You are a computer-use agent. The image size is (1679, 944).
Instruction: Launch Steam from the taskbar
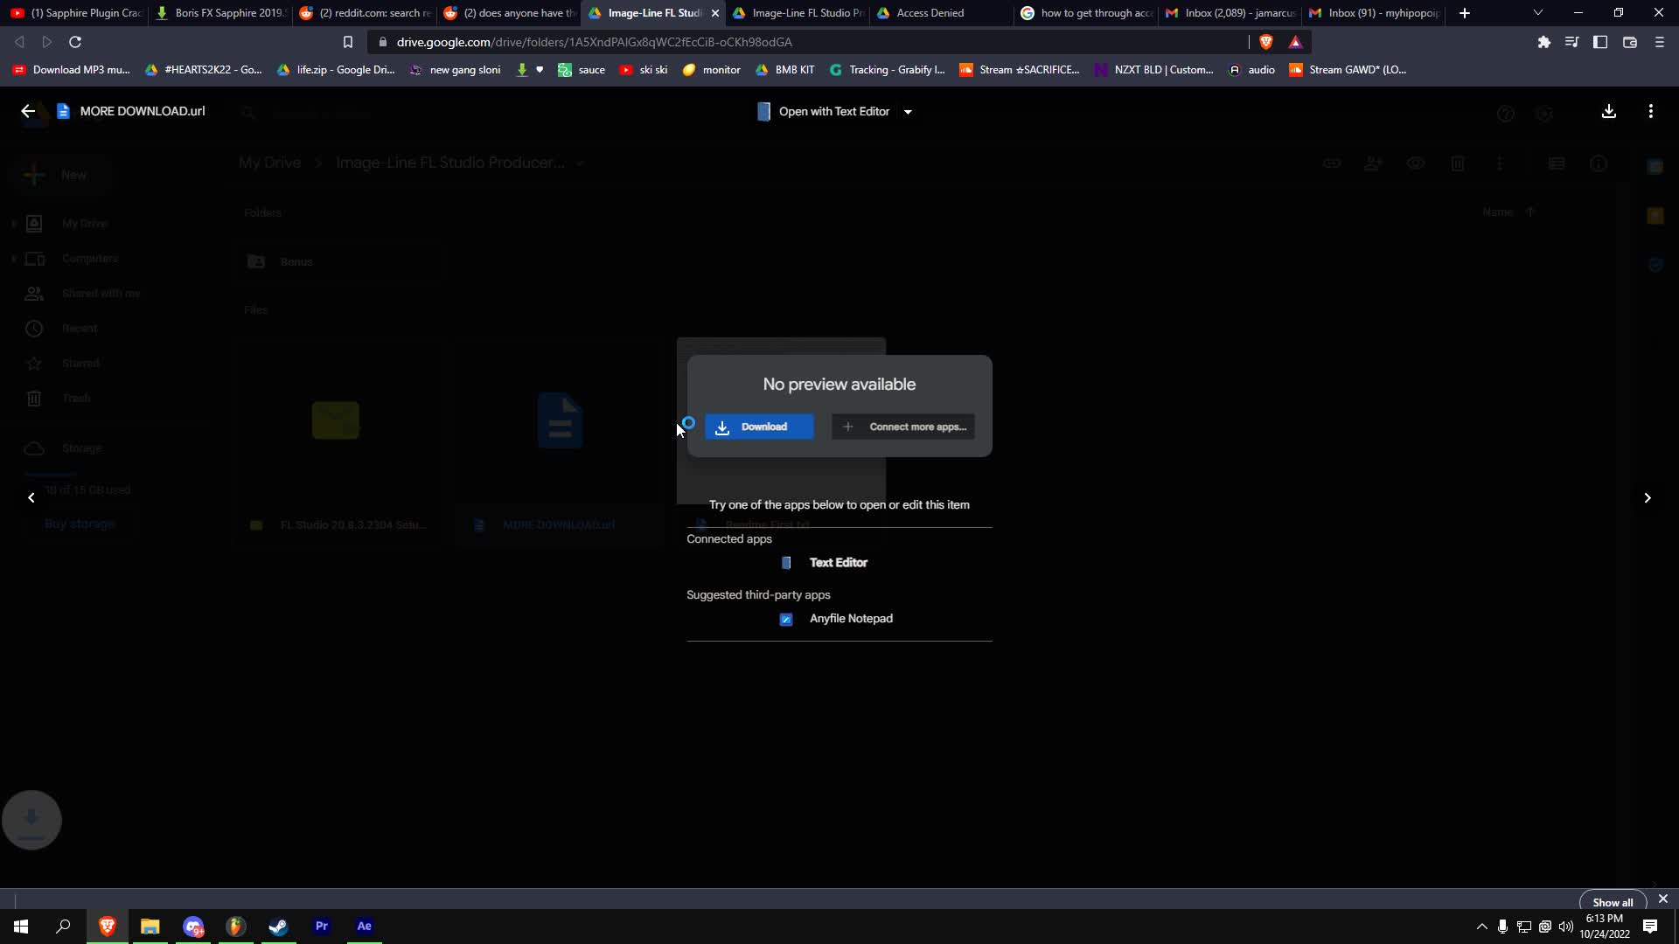tap(278, 926)
